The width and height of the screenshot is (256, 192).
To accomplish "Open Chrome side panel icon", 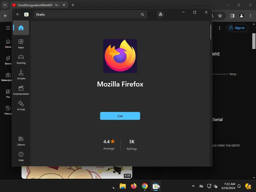I will [x=232, y=16].
